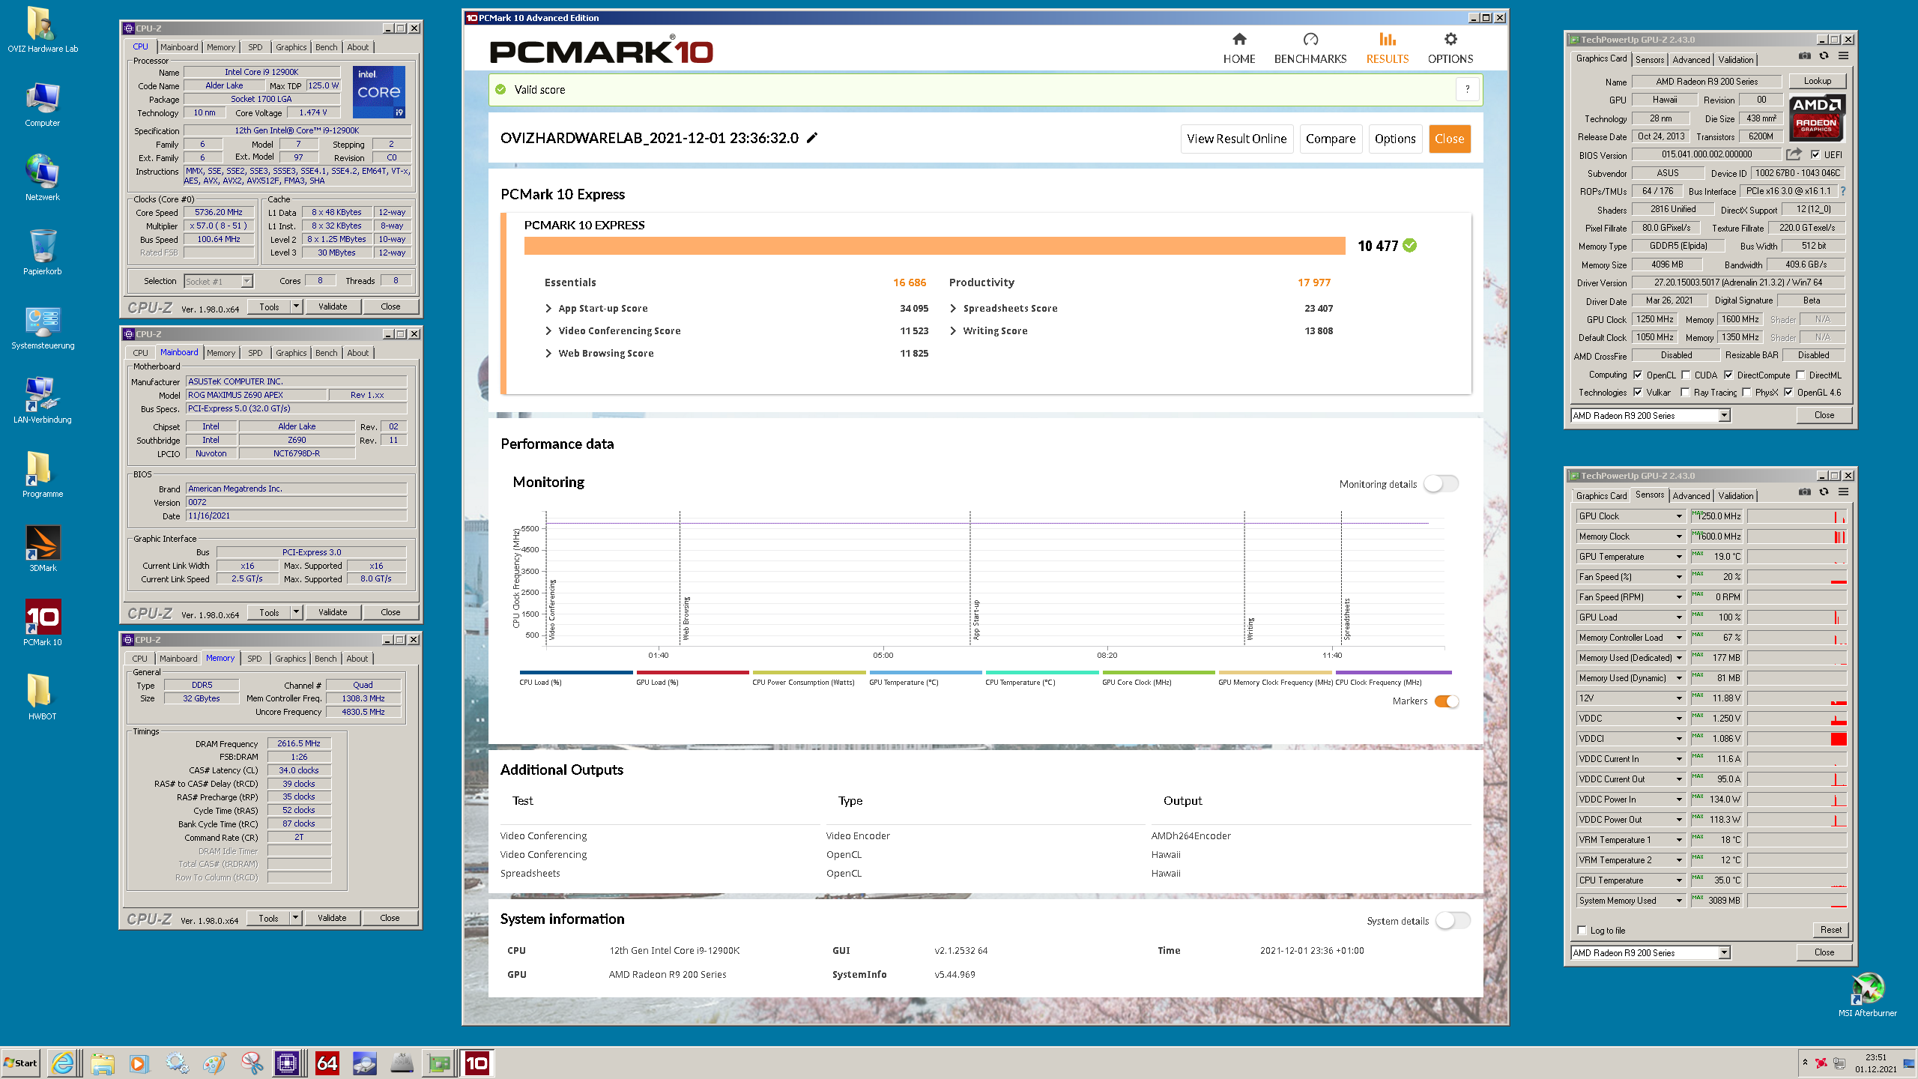Viewport: 1918px width, 1079px height.
Task: Click the GPU Load sensor graph
Action: pyautogui.click(x=1797, y=617)
